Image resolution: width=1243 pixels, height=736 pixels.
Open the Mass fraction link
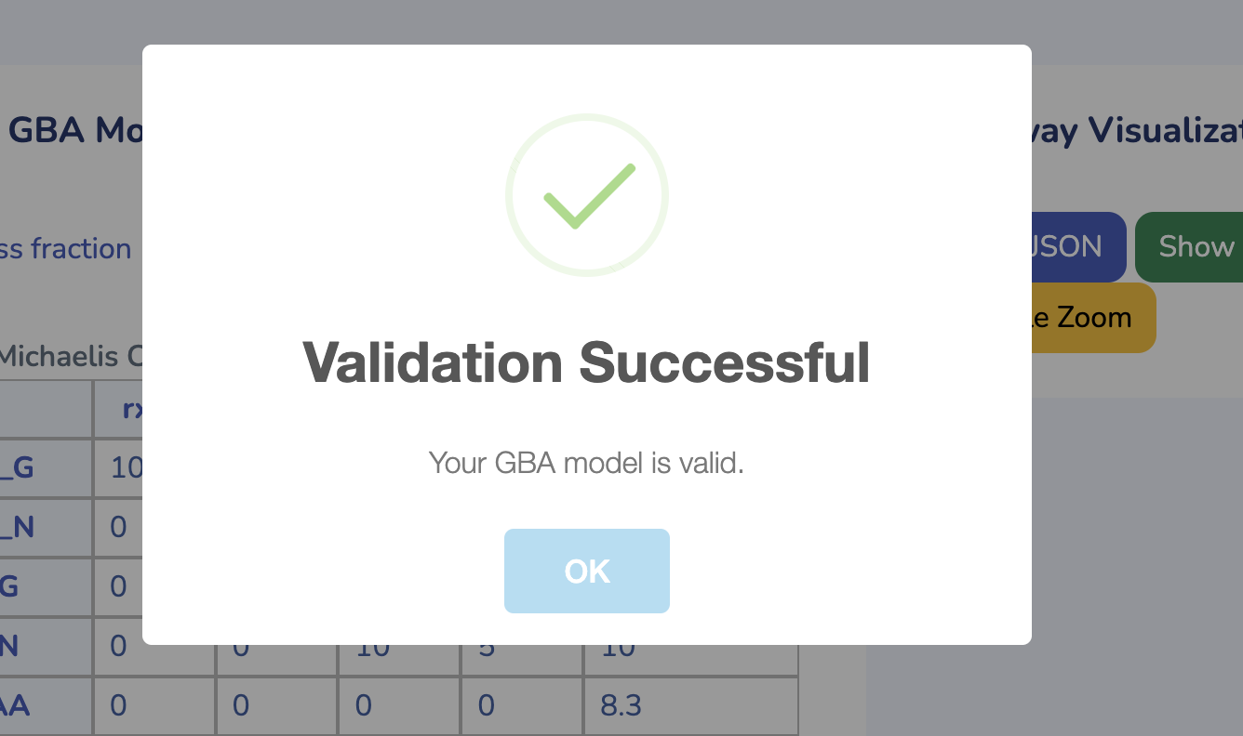point(65,248)
